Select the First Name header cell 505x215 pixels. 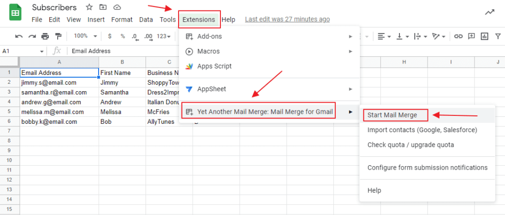pos(122,73)
